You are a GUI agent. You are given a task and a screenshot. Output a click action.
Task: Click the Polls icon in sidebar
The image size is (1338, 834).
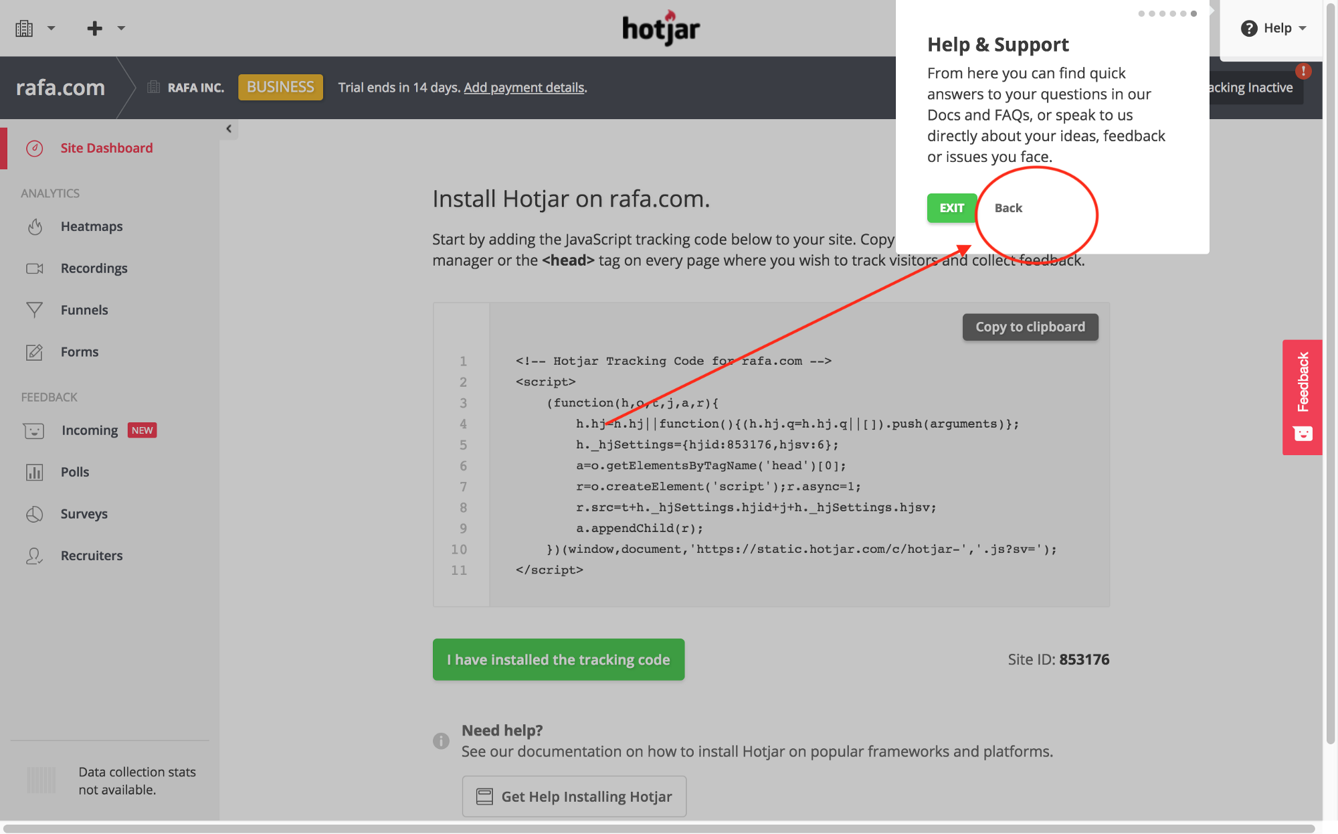[x=33, y=472]
